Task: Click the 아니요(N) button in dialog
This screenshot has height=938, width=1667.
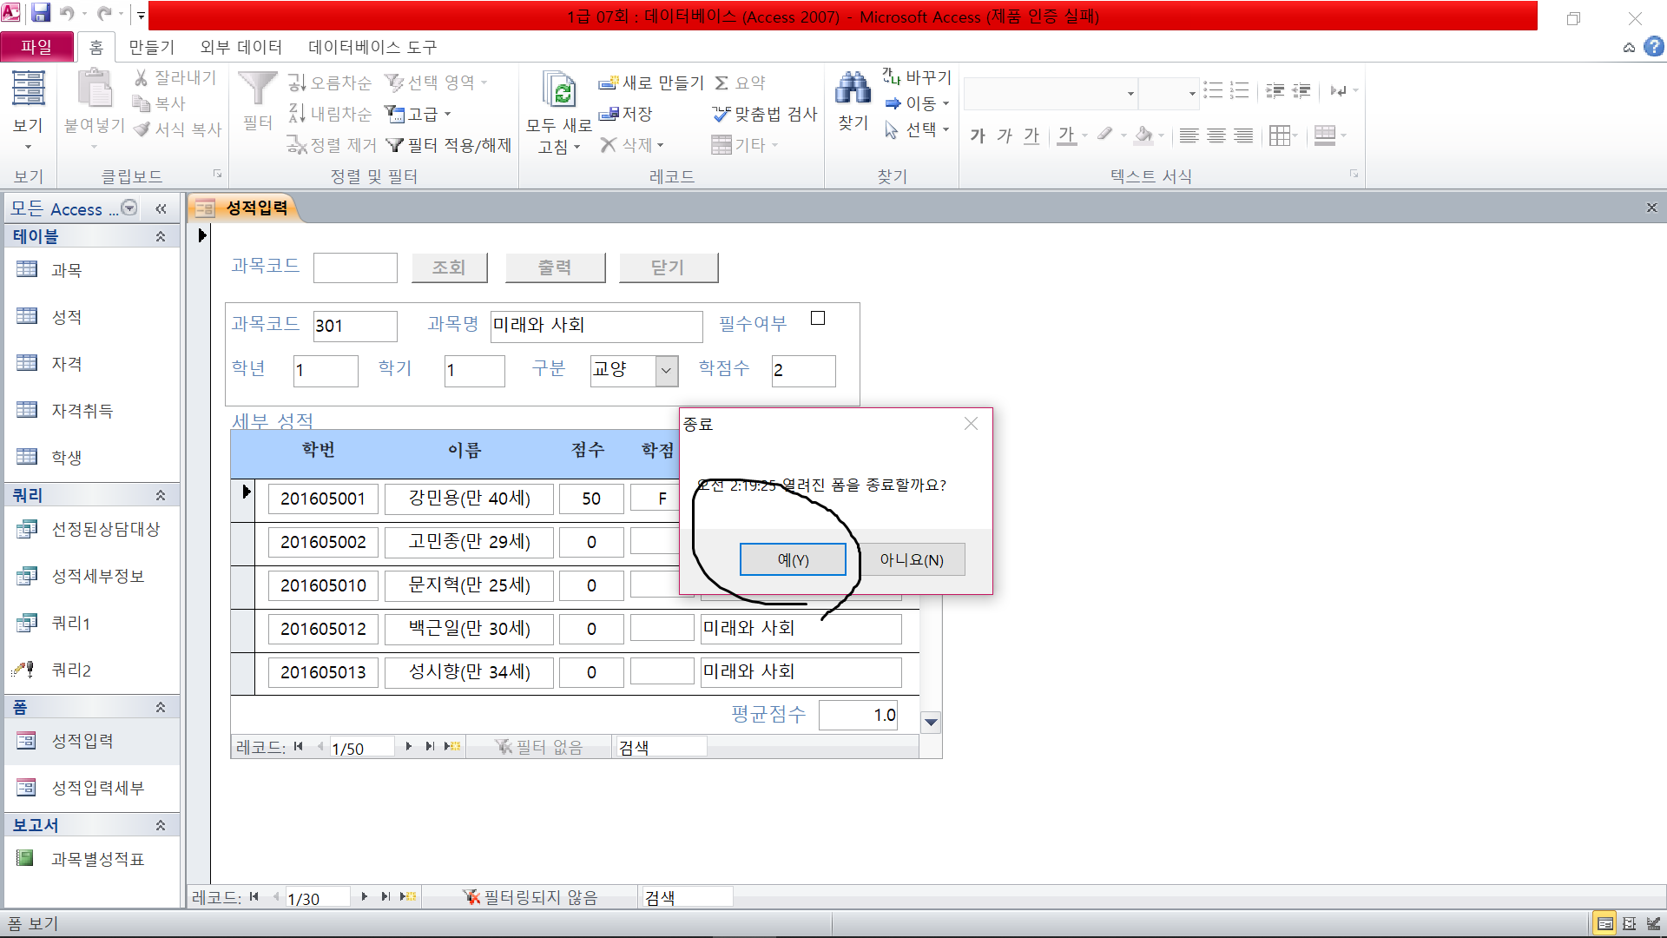Action: [x=911, y=559]
